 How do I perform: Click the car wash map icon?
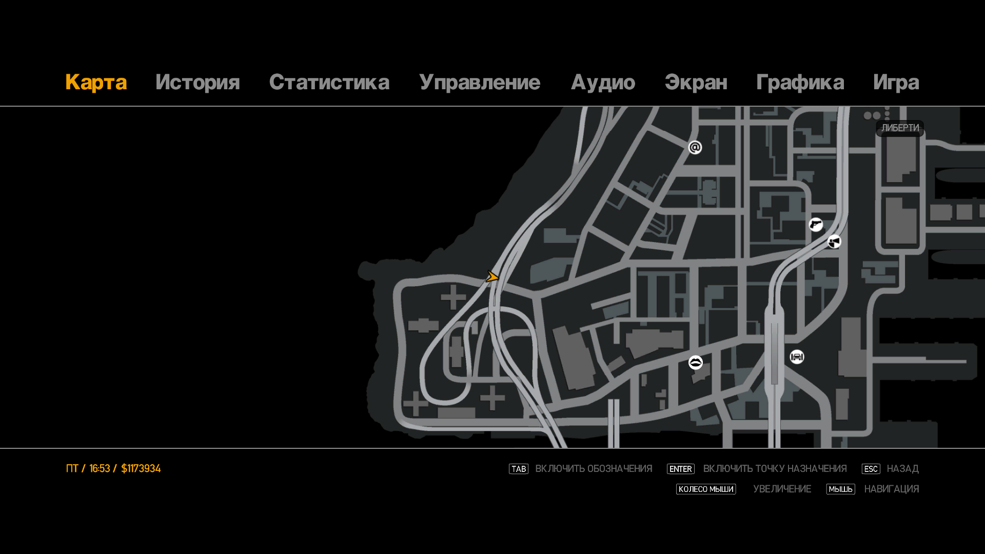[x=797, y=357]
